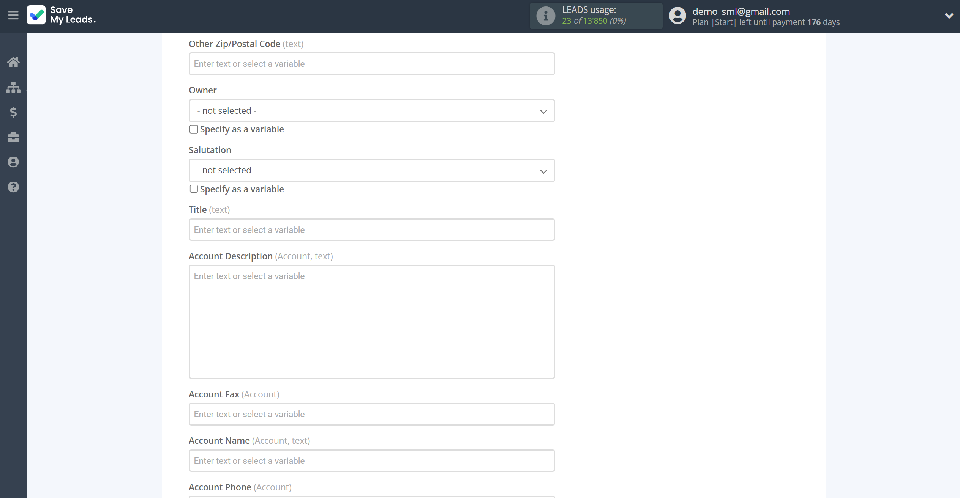This screenshot has width=960, height=498.
Task: Open the briefcase services icon
Action: pyautogui.click(x=13, y=137)
